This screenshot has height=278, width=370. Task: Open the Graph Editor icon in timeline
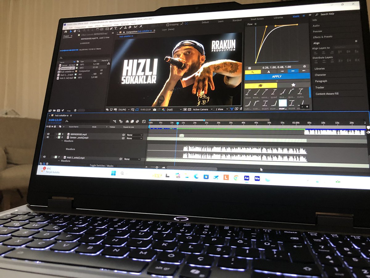(144, 121)
